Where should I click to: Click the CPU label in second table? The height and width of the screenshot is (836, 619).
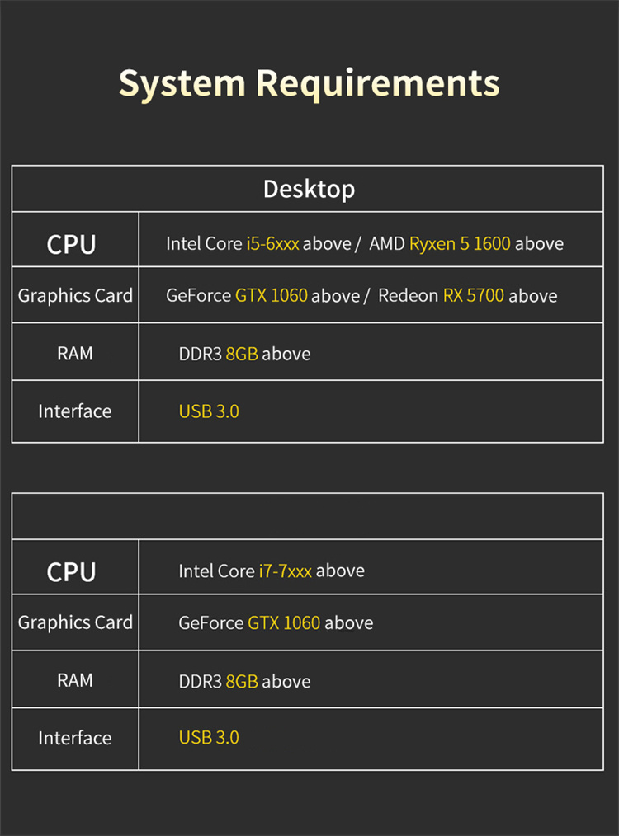click(72, 572)
